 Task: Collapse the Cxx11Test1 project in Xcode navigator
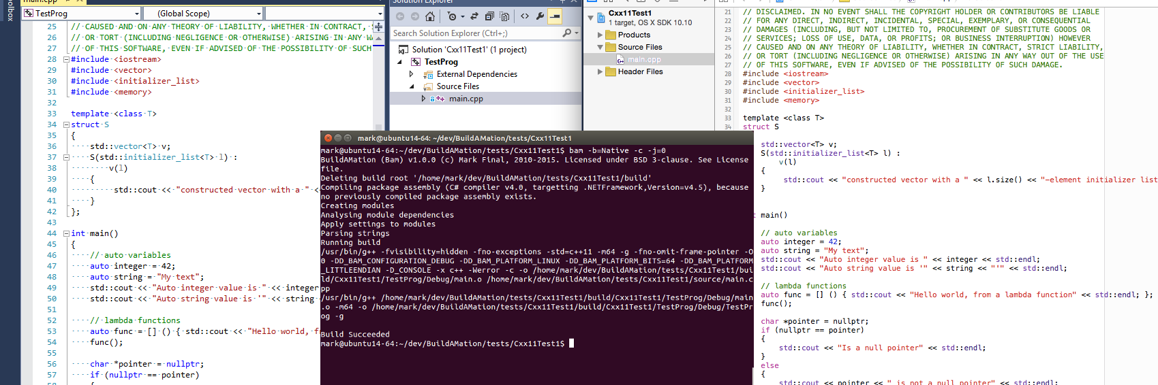pos(590,17)
